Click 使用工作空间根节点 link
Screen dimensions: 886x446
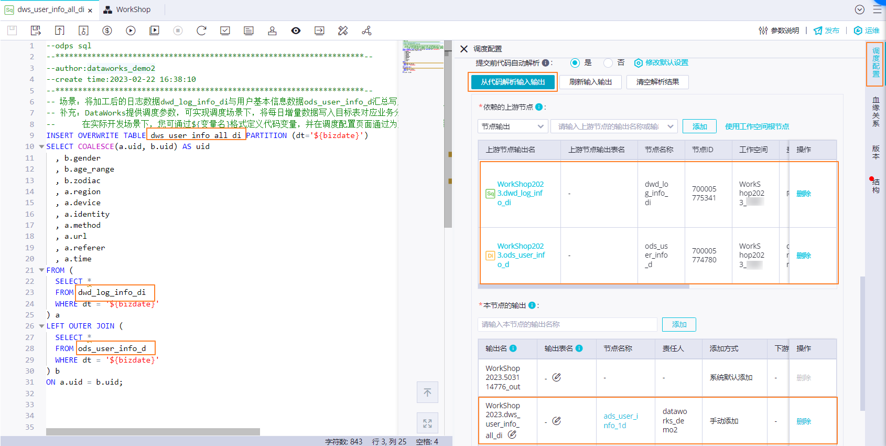(757, 126)
